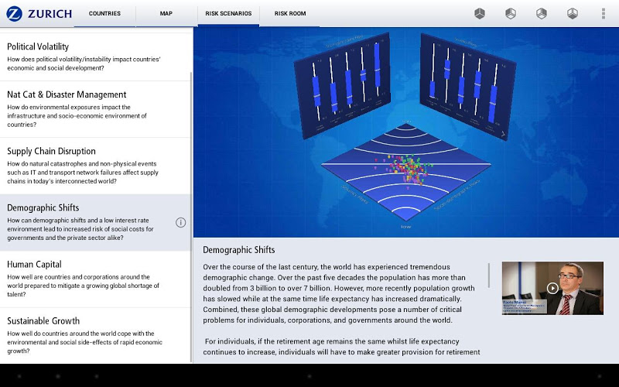Open the Human Capital scenario

point(93,279)
